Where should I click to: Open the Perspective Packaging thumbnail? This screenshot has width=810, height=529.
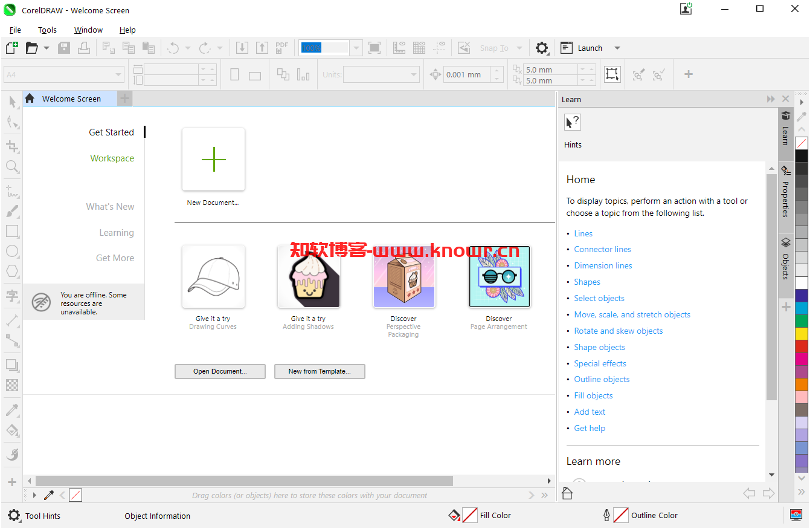pos(403,276)
